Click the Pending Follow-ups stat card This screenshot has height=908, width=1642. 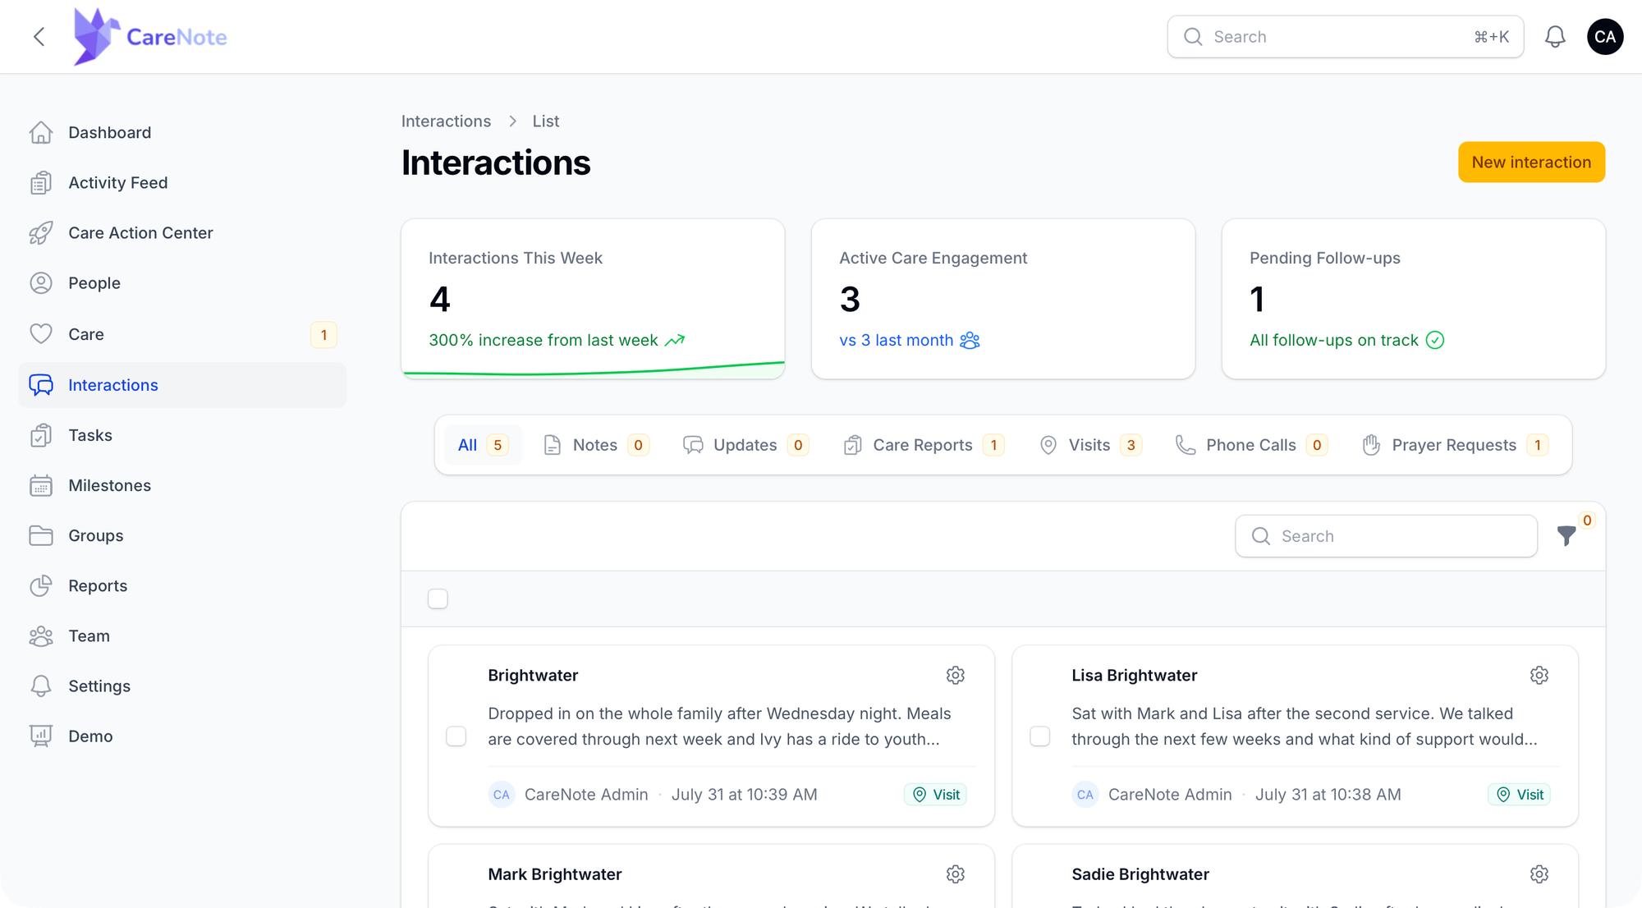click(1414, 299)
